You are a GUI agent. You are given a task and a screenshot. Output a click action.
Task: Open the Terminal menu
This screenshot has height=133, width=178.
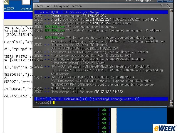click(77, 6)
